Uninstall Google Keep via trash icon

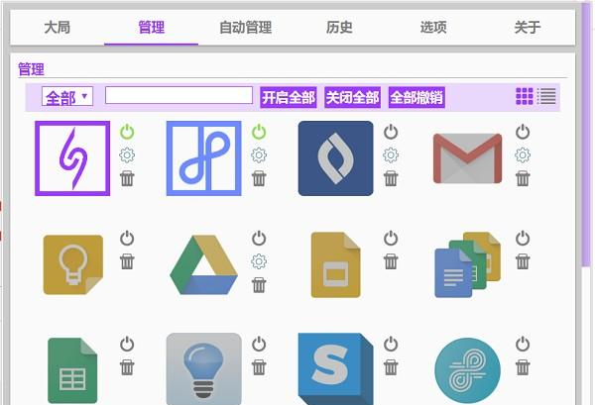pos(127,261)
